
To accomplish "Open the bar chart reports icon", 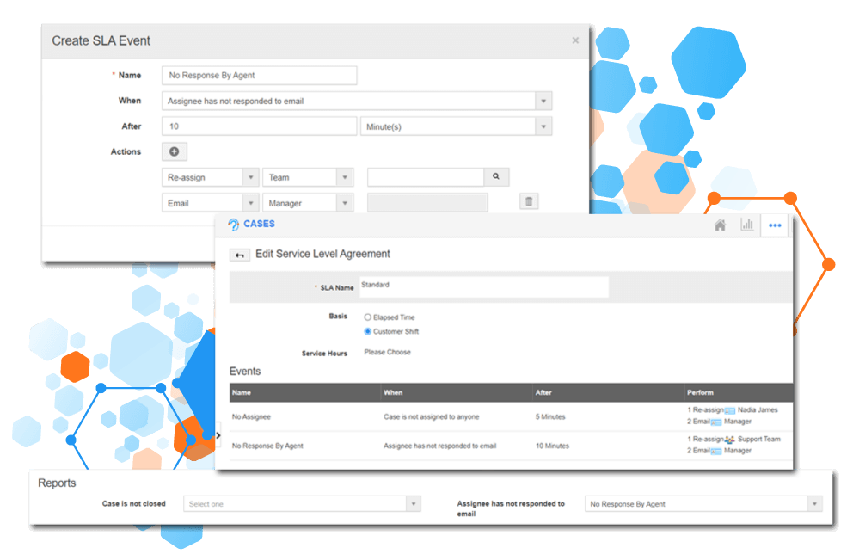I will click(746, 225).
